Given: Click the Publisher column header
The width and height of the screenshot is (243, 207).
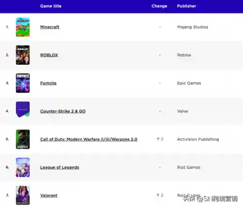Looking at the screenshot, I should (x=187, y=6).
